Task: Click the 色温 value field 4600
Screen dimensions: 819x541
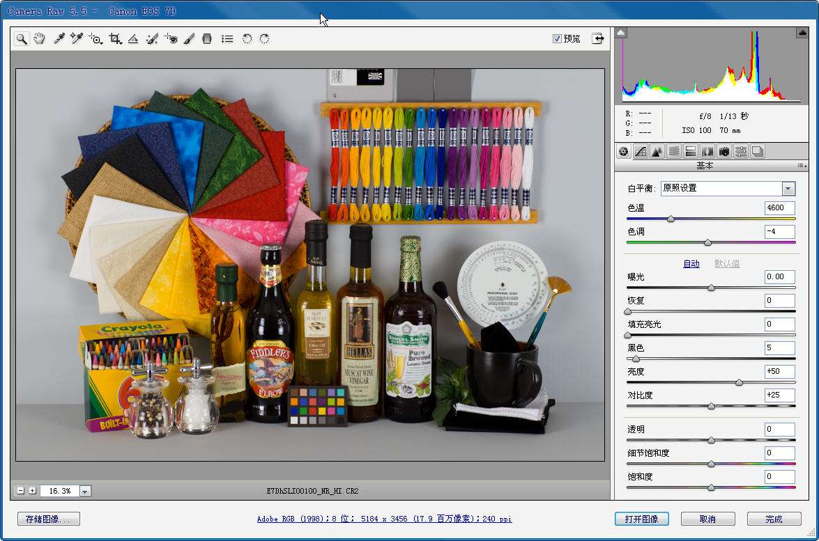Action: (x=779, y=207)
